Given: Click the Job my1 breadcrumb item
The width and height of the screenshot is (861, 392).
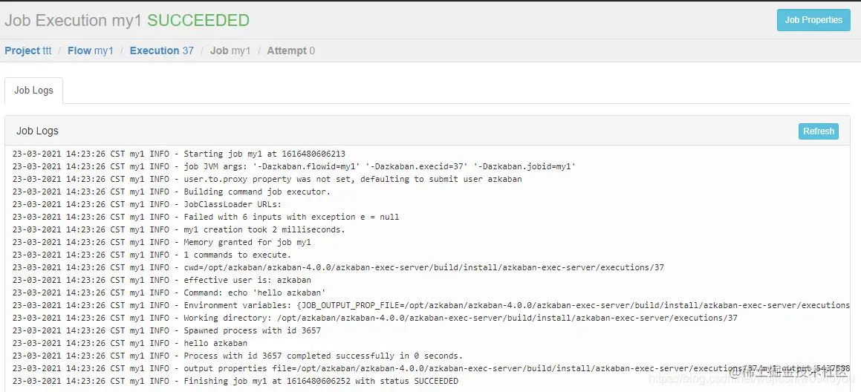Looking at the screenshot, I should pyautogui.click(x=230, y=50).
